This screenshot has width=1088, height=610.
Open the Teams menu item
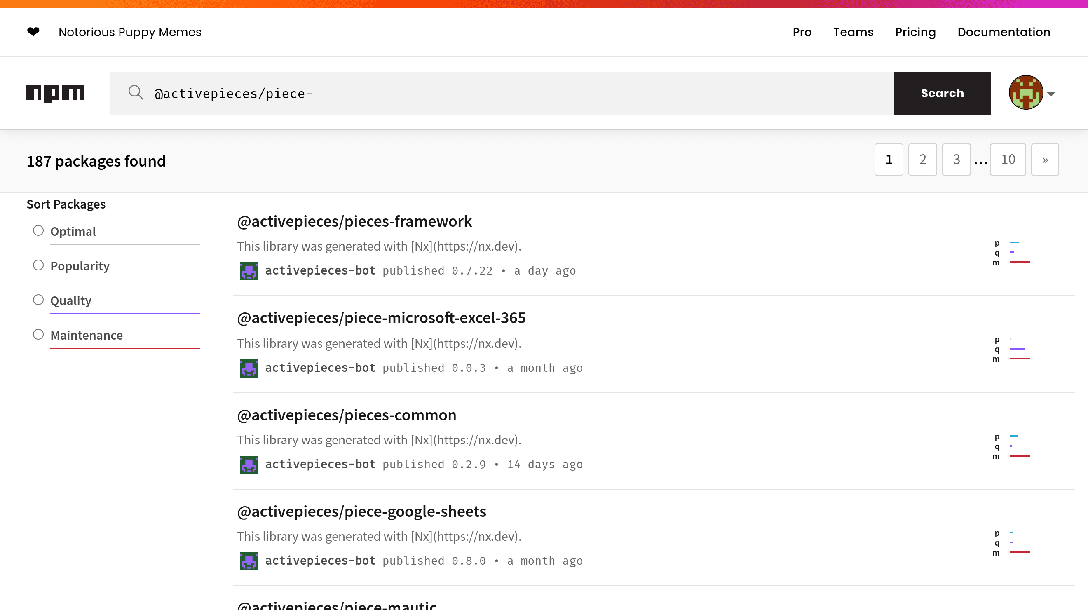point(853,32)
